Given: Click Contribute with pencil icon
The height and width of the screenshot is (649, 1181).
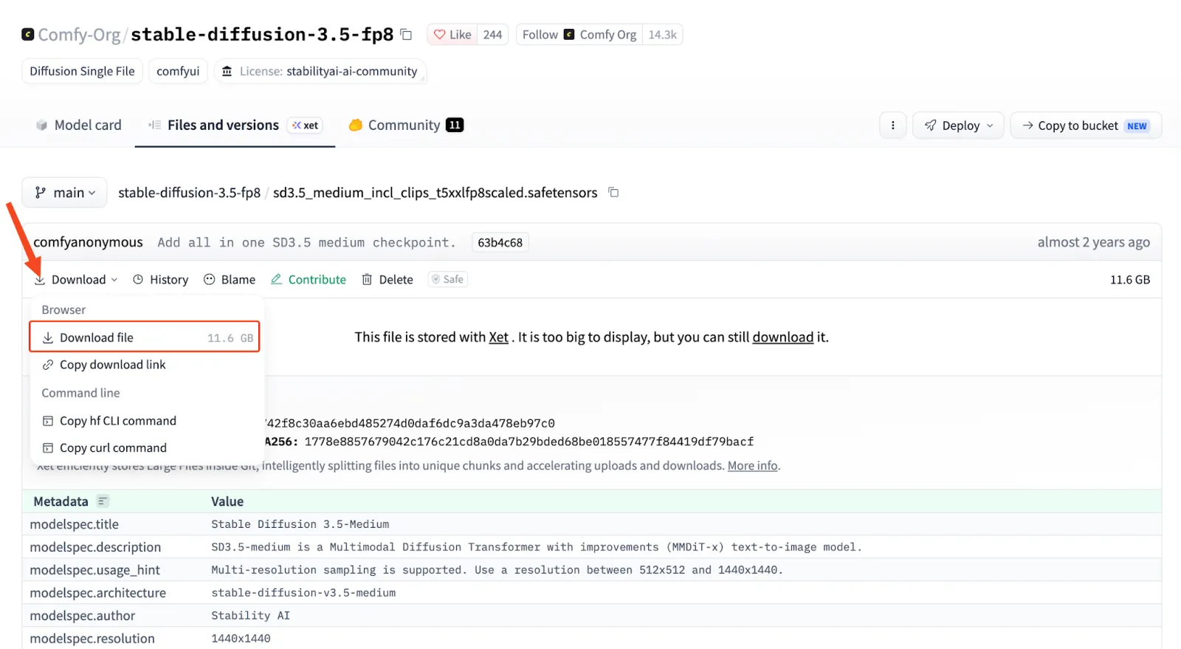Looking at the screenshot, I should click(x=309, y=280).
